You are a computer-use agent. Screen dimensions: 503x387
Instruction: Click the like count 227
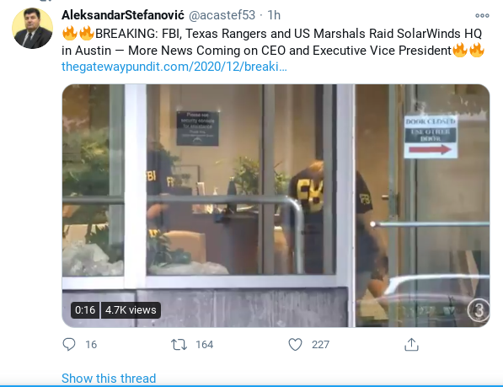click(x=320, y=345)
